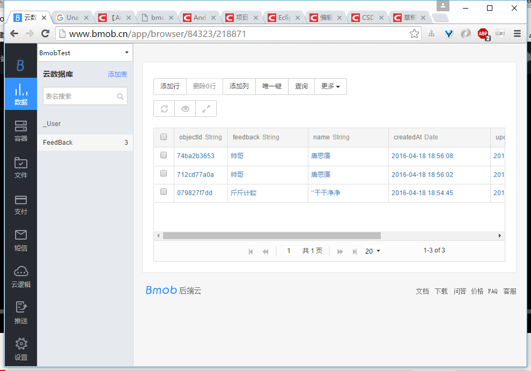Go to last page in pagination
531x371 pixels.
pyautogui.click(x=355, y=251)
